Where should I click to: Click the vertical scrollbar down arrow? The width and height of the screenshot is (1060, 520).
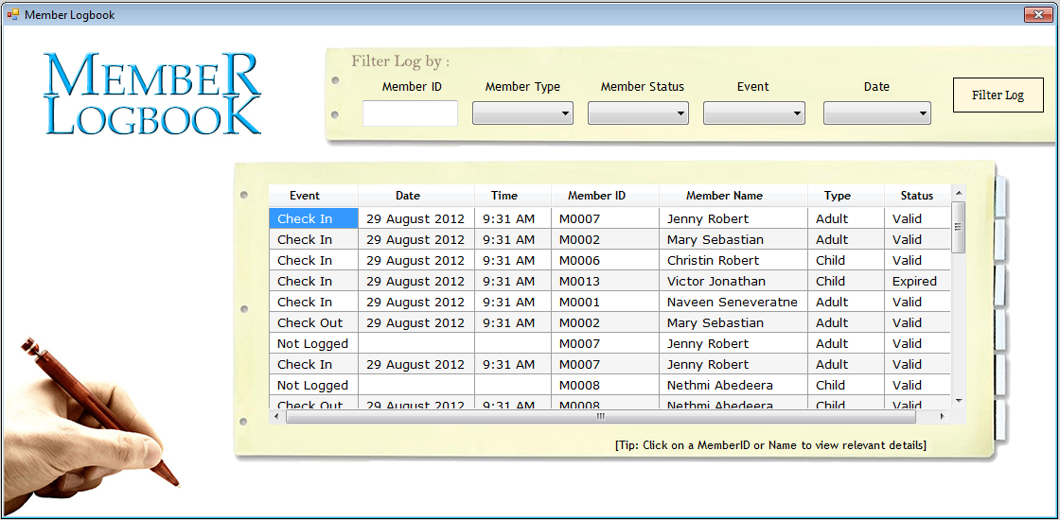tap(958, 401)
